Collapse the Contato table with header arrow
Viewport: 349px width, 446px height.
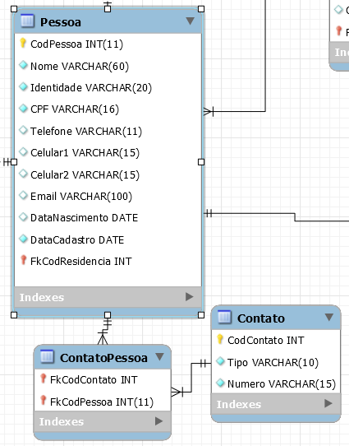(329, 317)
